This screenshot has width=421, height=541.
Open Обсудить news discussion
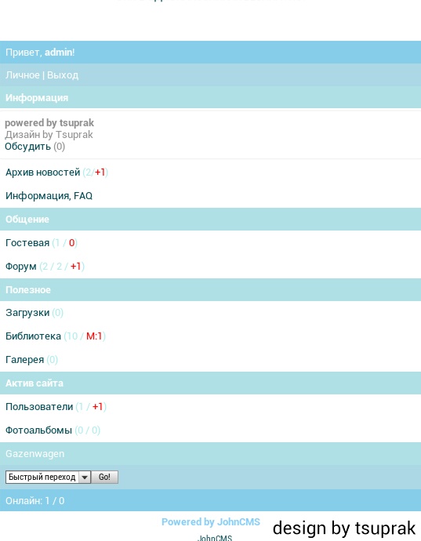point(27,147)
